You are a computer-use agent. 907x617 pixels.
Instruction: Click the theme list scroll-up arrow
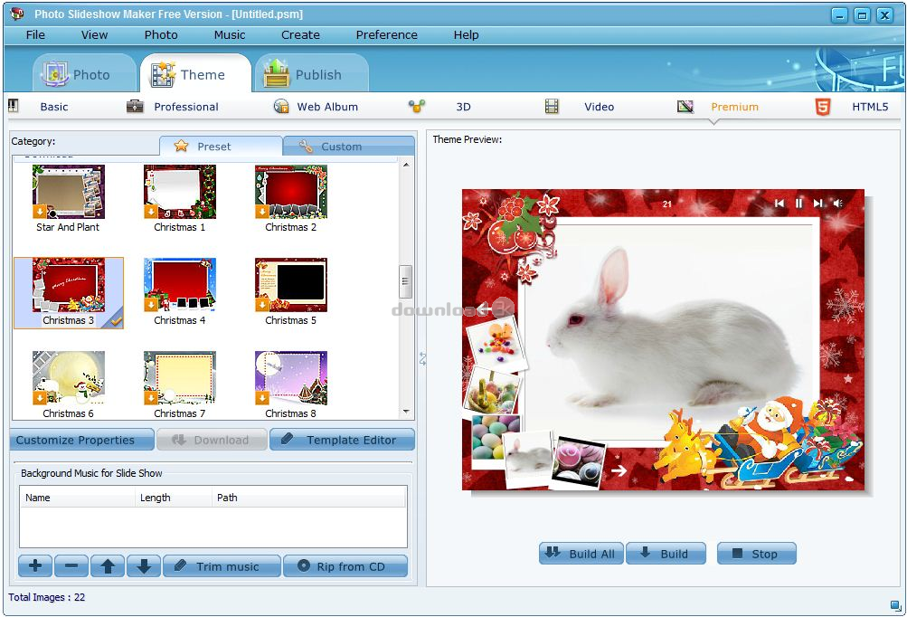(x=406, y=165)
